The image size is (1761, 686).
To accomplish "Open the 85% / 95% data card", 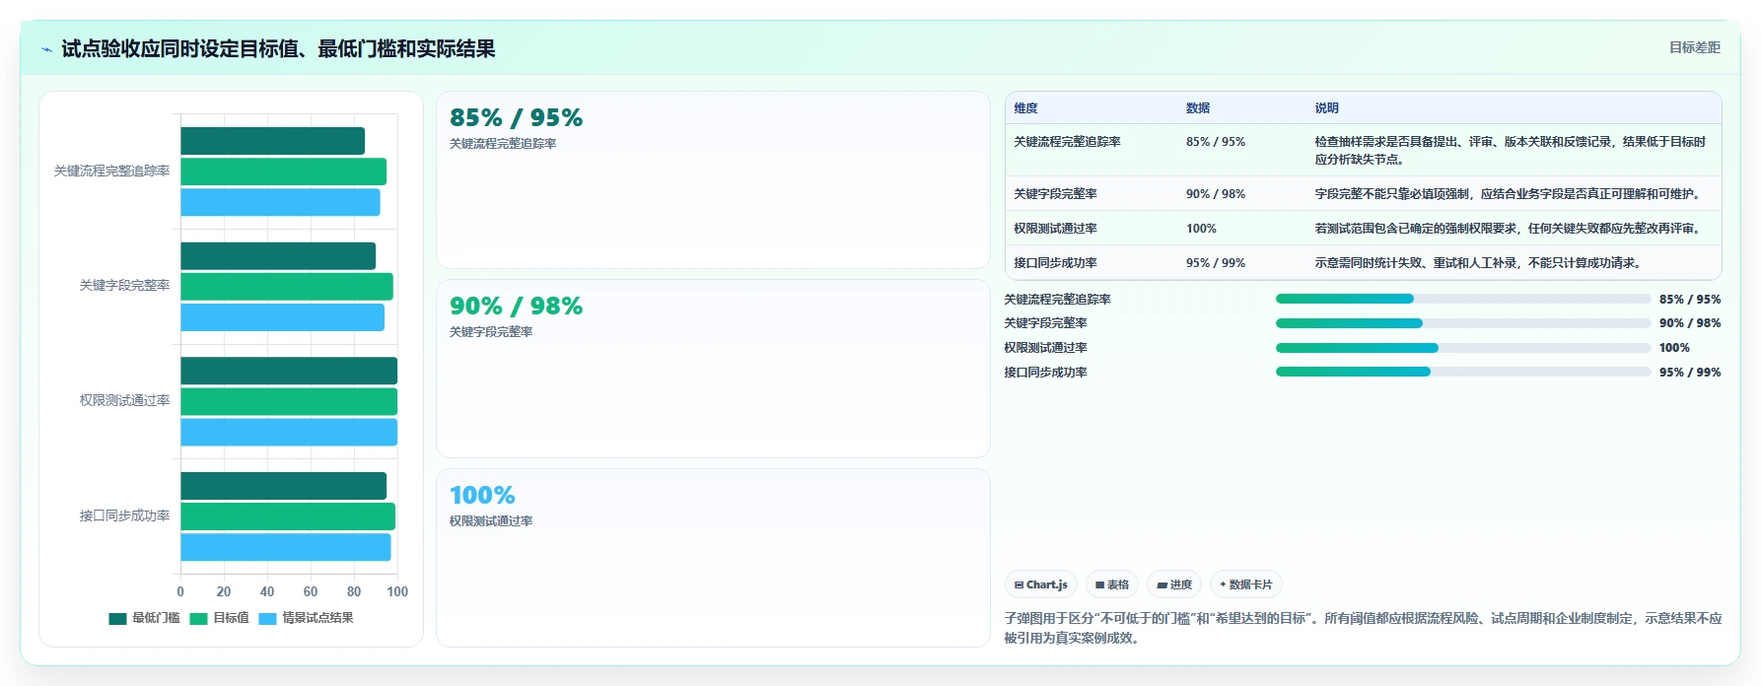I will (713, 180).
